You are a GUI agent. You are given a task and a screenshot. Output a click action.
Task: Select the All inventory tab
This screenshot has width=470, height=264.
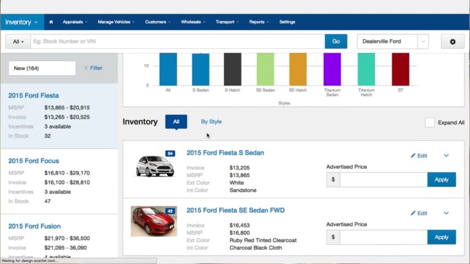click(176, 122)
